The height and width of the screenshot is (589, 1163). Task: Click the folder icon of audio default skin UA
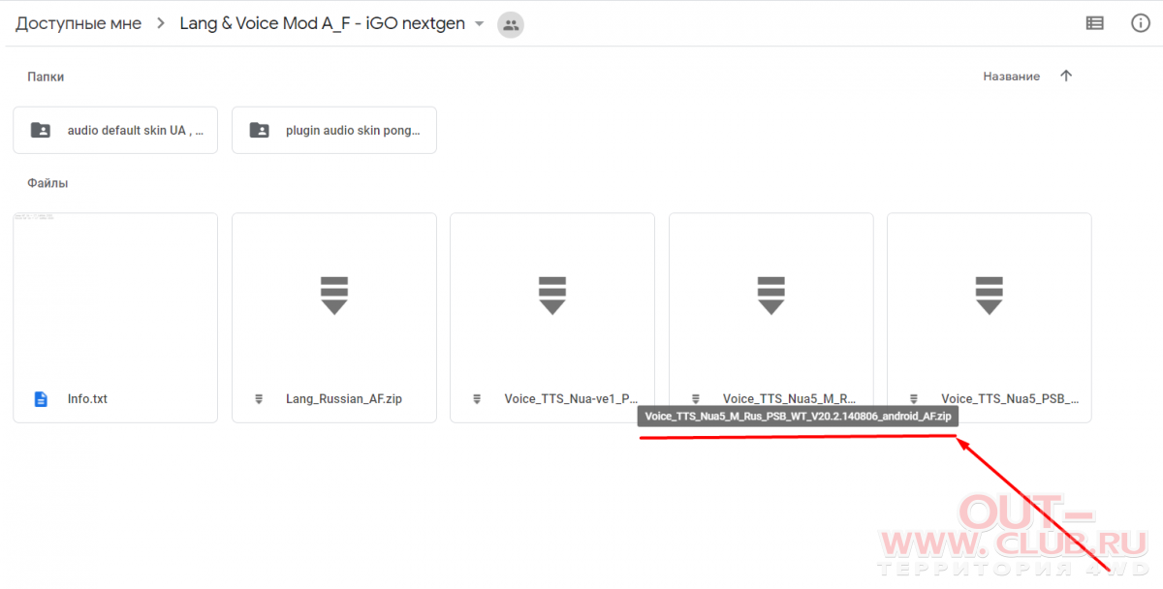[x=41, y=130]
